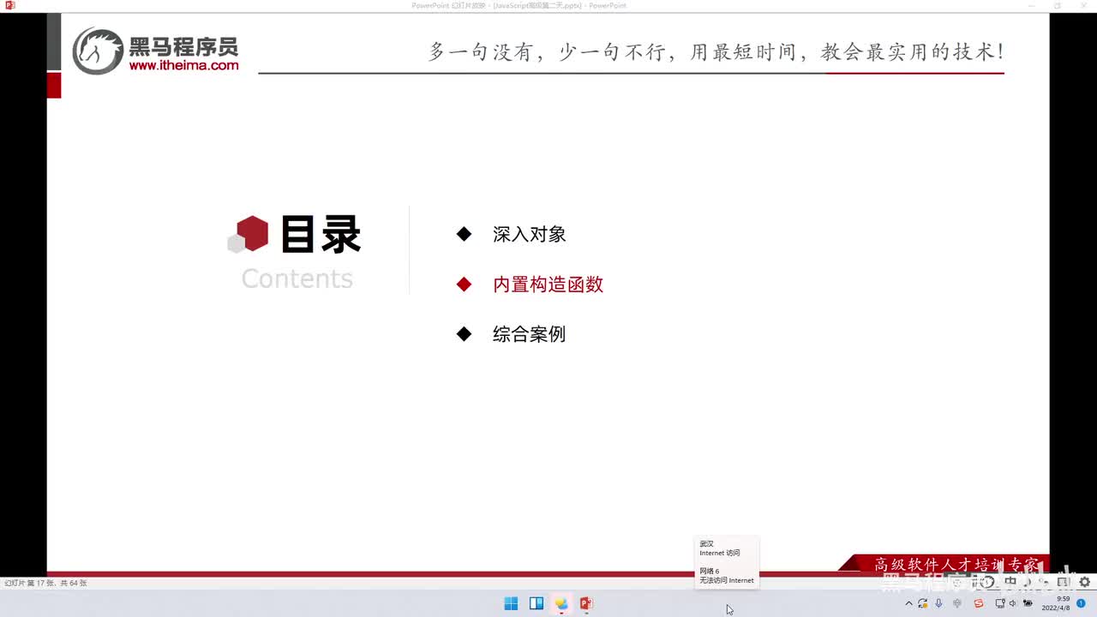Screen dimensions: 1097x617
Task: Open the battery status tray icon
Action: (x=1028, y=603)
